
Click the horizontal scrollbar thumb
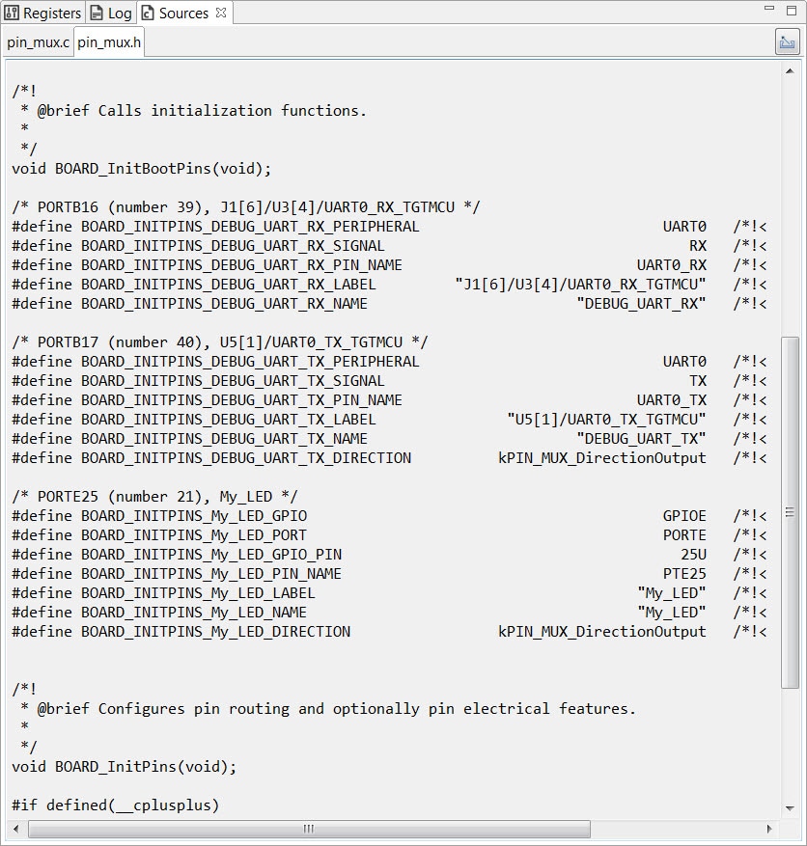309,829
